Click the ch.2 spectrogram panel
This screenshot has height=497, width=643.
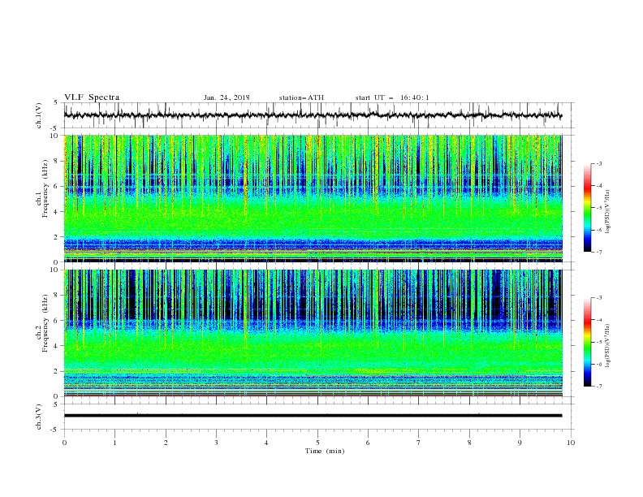(313, 333)
